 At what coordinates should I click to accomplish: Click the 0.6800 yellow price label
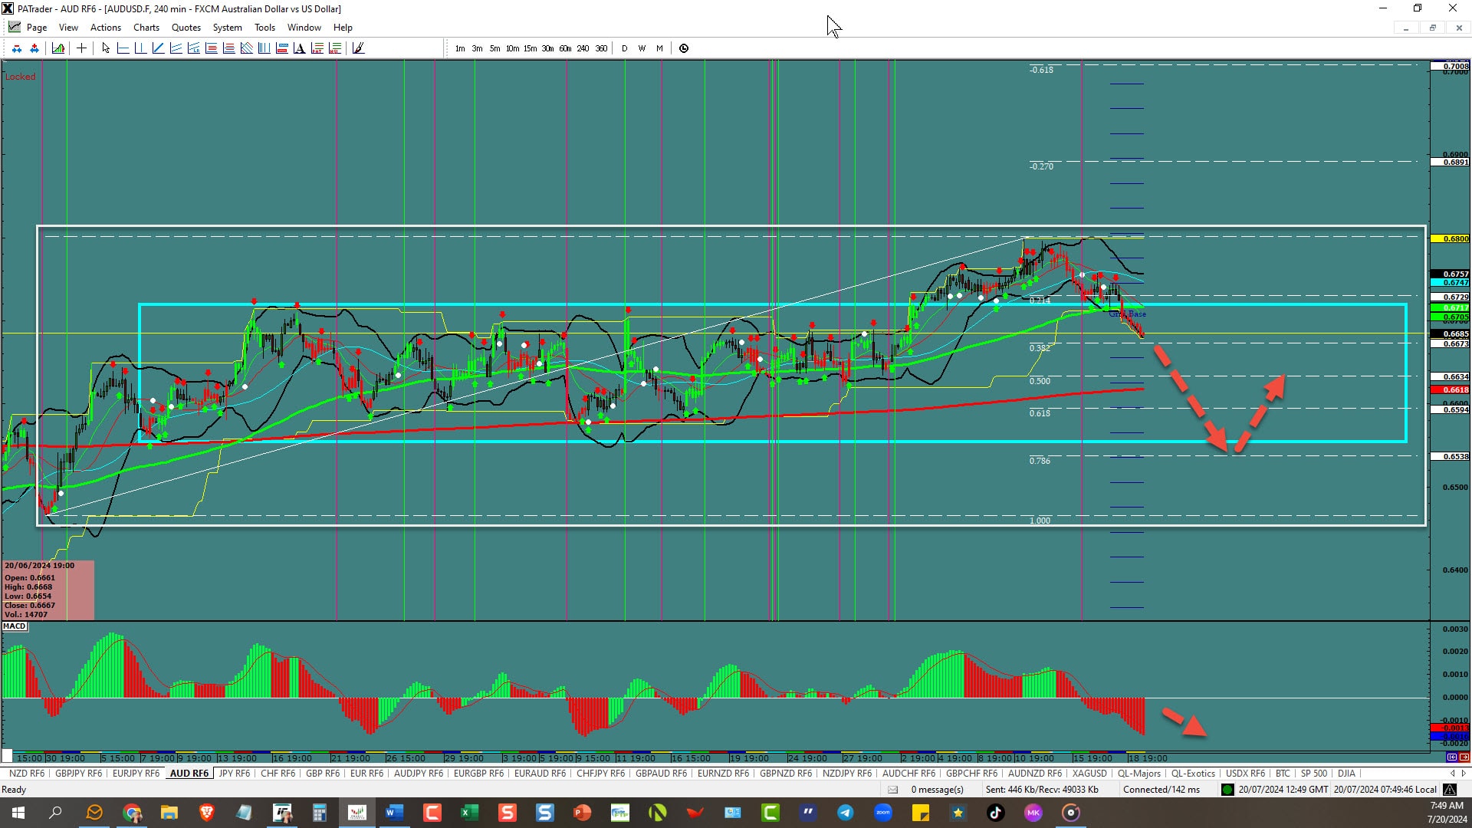pos(1451,239)
